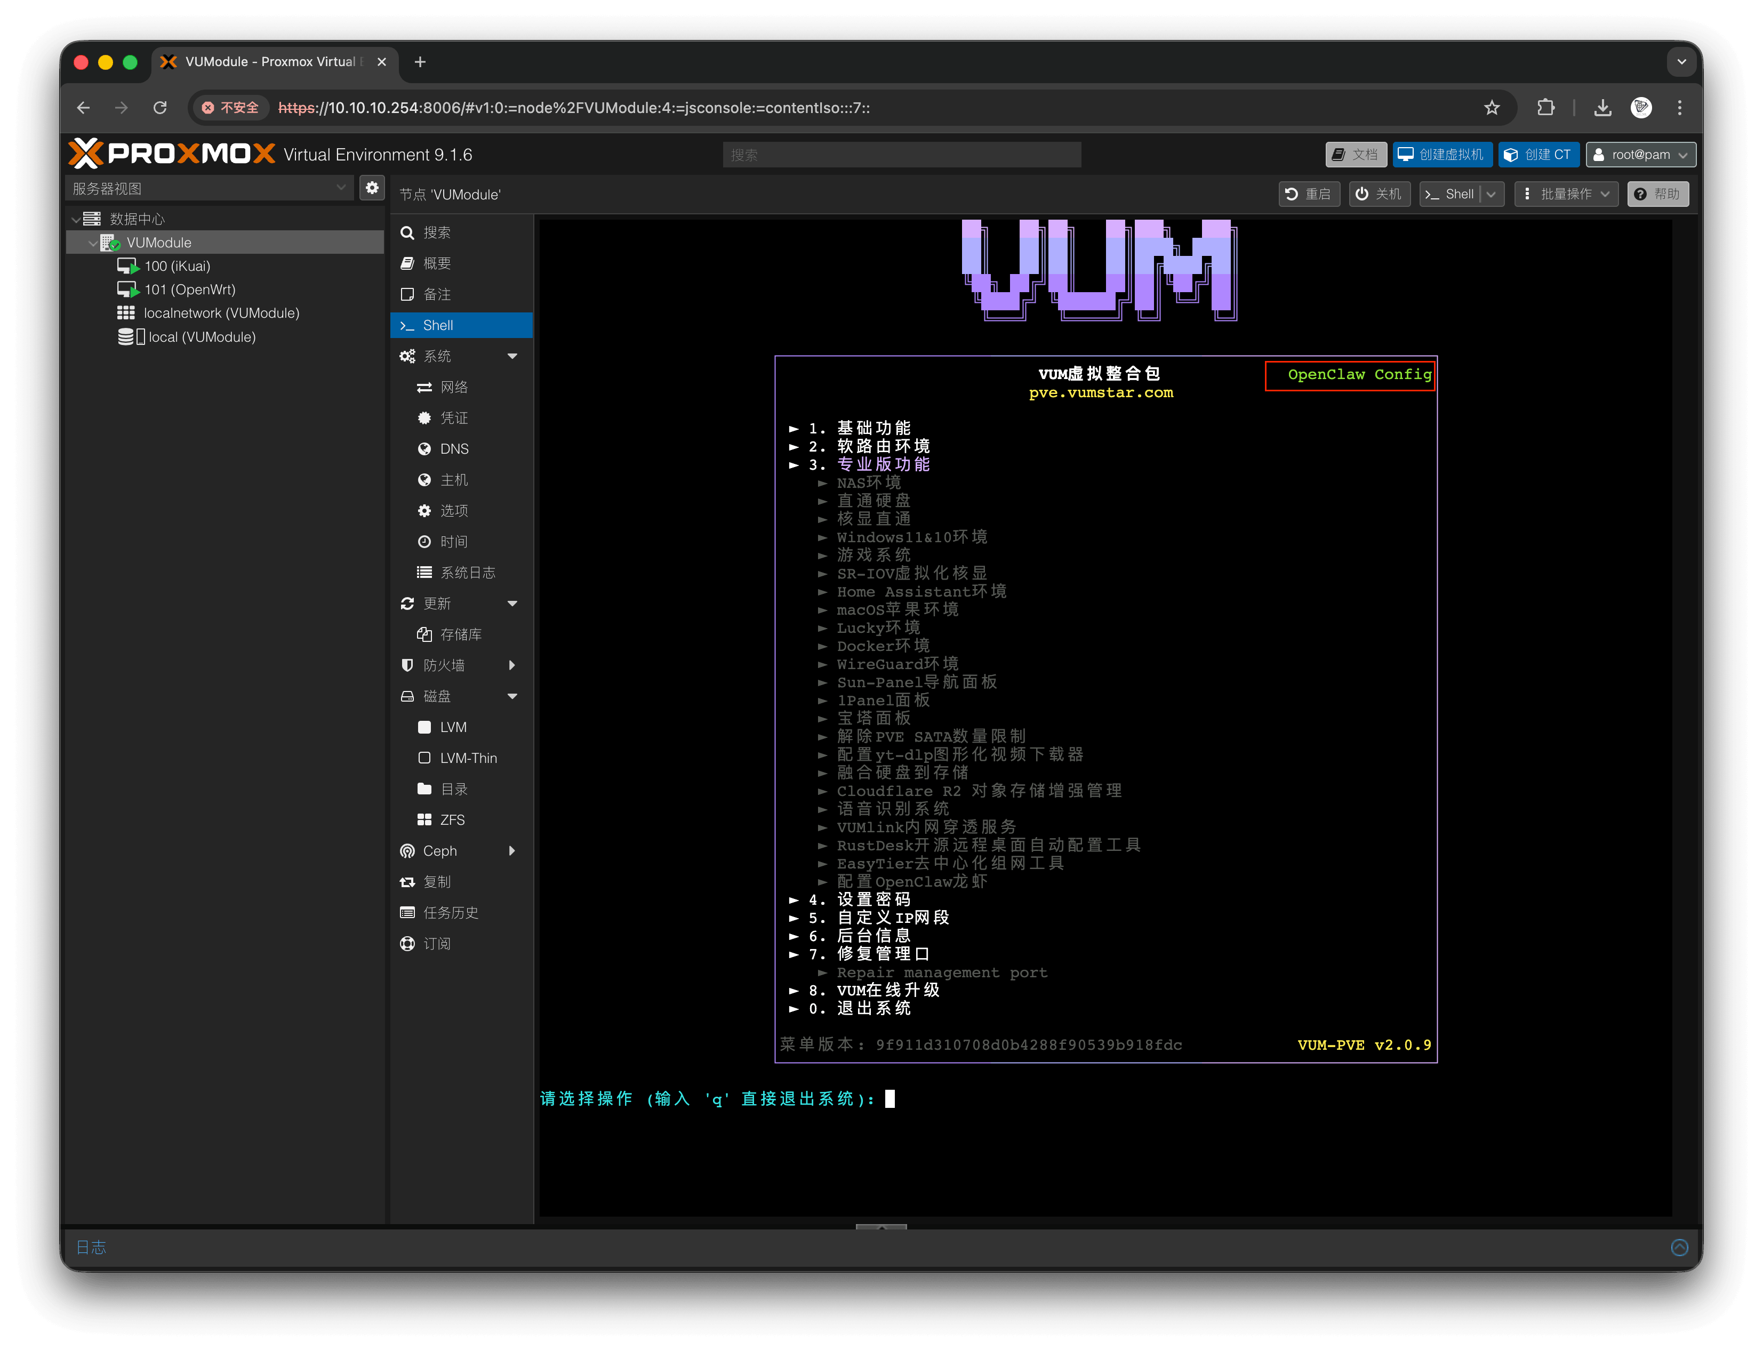Open the Shell button dropdown arrow
Image resolution: width=1763 pixels, height=1351 pixels.
click(1492, 194)
